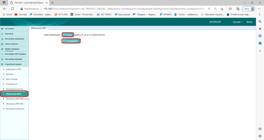264x140 pixels.
Task: Add page to favorites star icon
Action: point(222,9)
